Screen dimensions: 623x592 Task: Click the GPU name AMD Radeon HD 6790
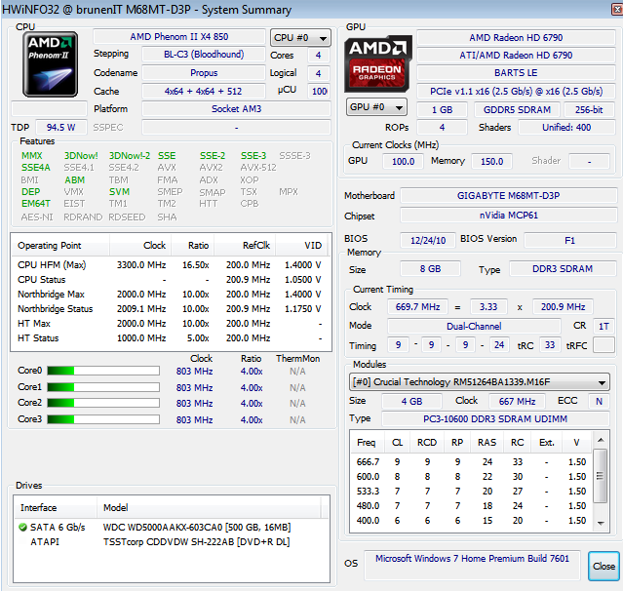coord(516,38)
